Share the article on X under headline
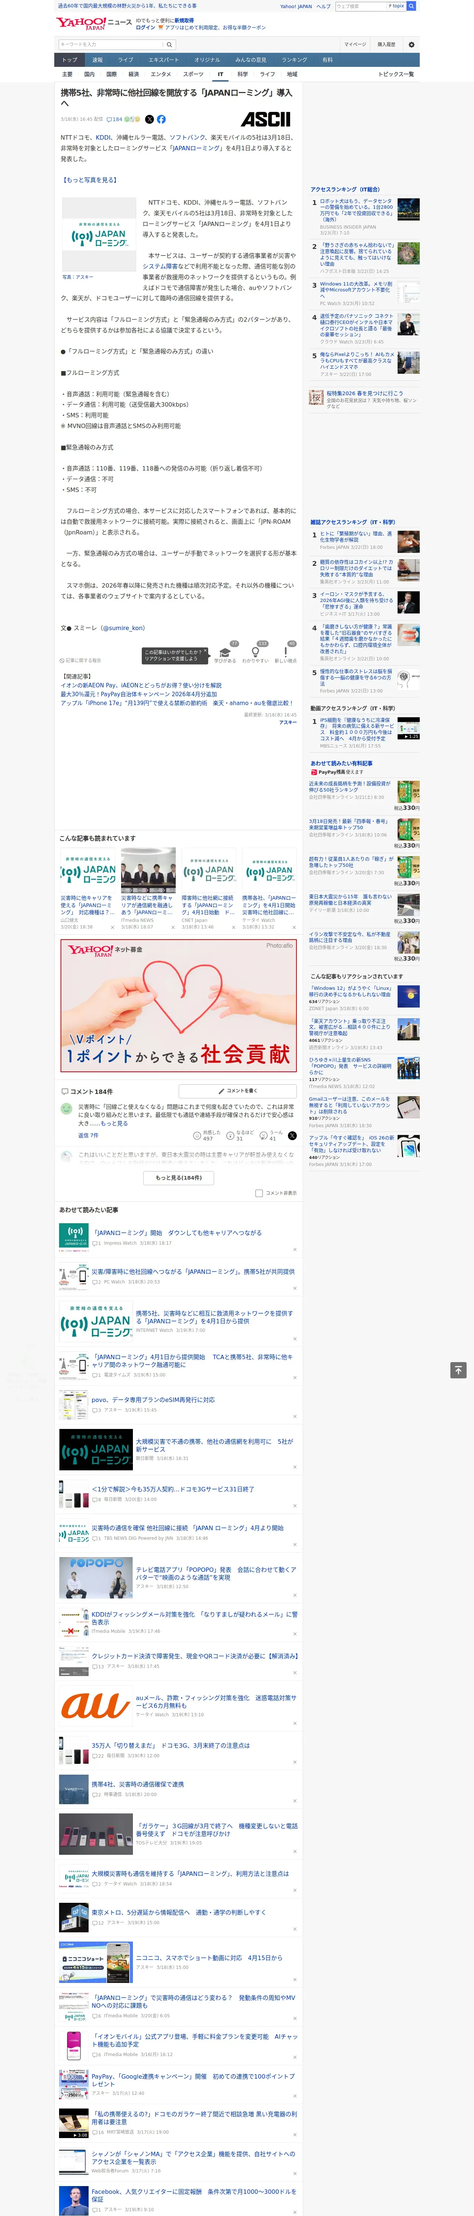The width and height of the screenshot is (474, 2216). point(150,120)
